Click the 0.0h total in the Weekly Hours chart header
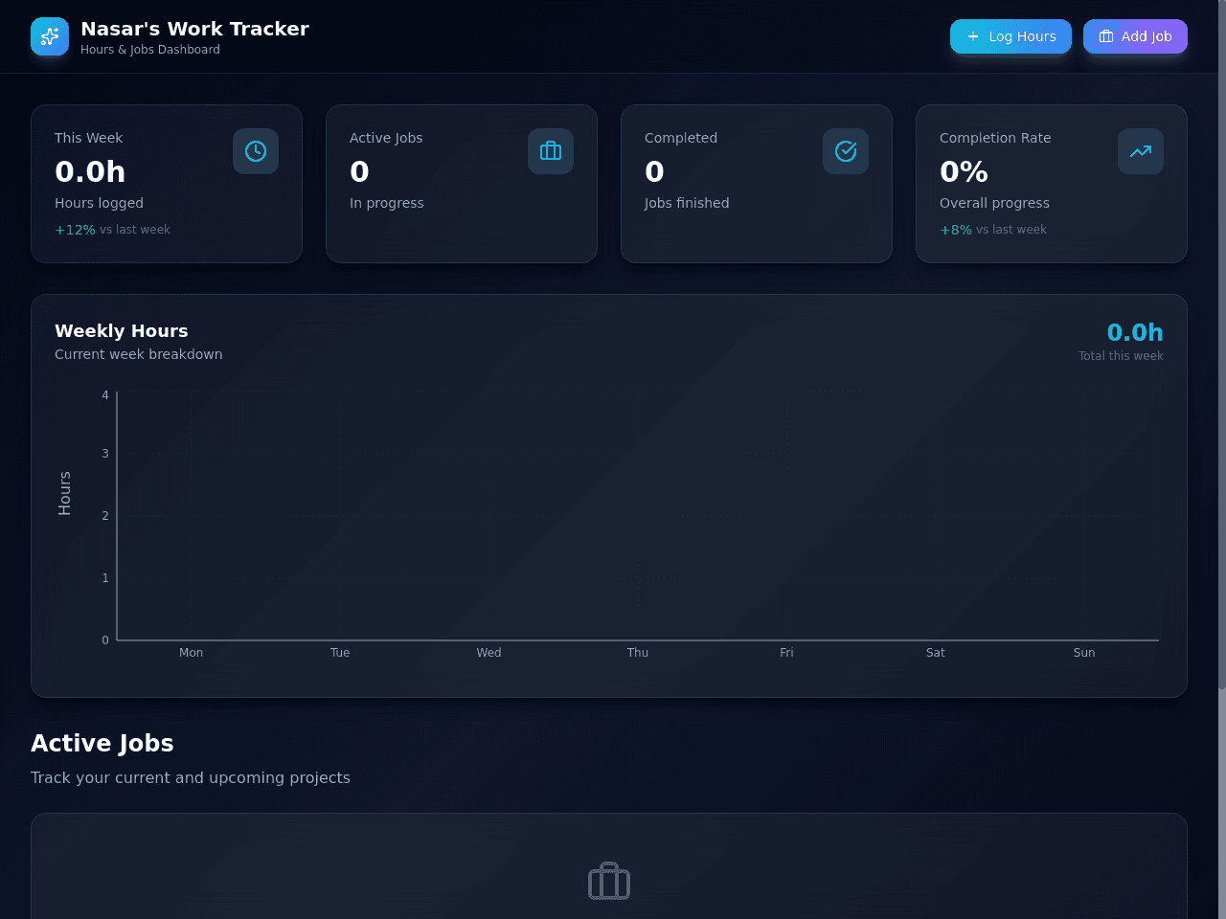The image size is (1226, 919). tap(1135, 332)
